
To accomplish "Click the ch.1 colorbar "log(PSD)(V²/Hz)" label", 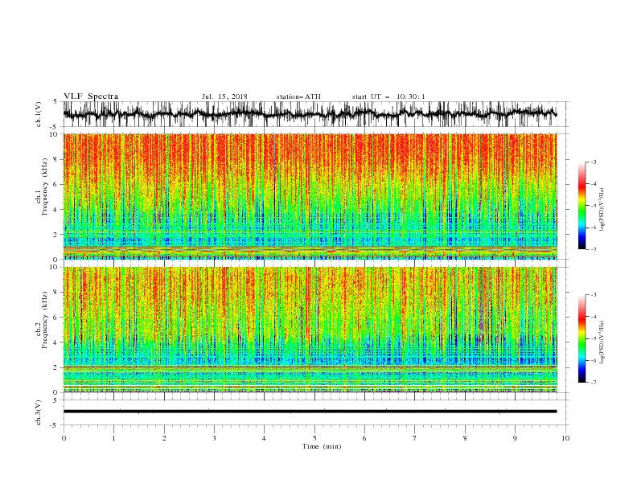I will (x=602, y=210).
